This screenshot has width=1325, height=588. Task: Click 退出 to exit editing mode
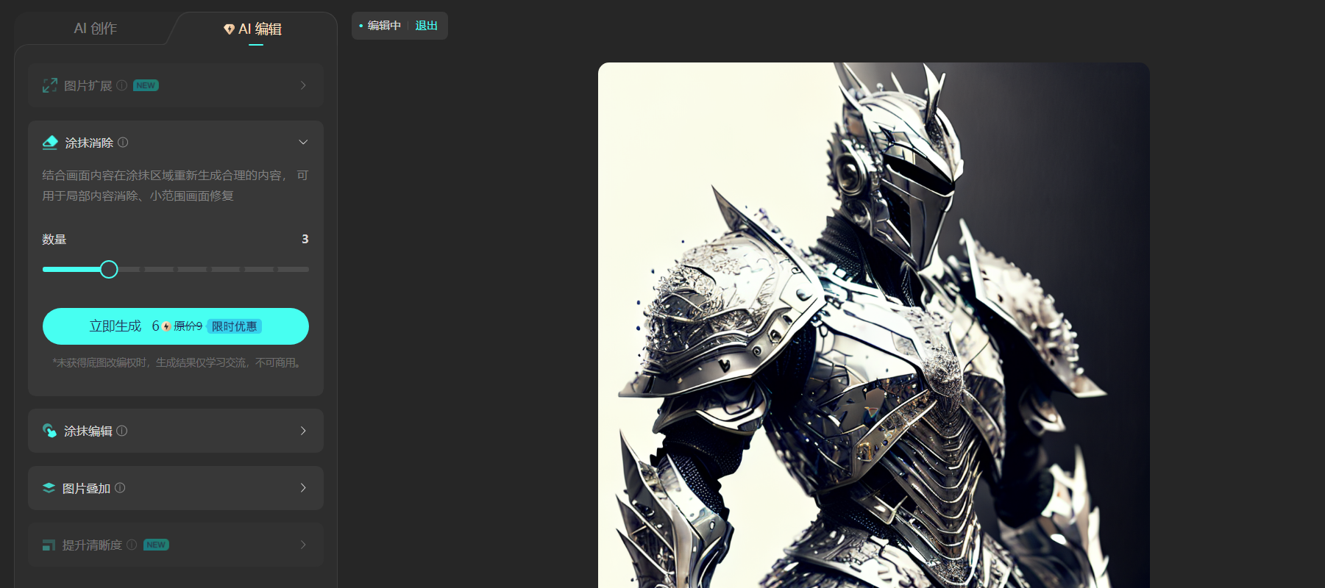click(426, 26)
